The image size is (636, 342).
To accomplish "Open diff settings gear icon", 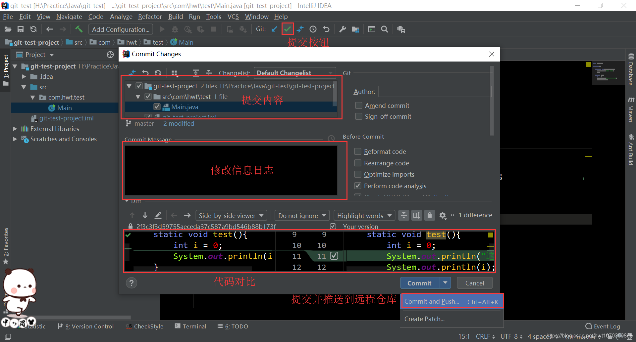I will (x=443, y=216).
